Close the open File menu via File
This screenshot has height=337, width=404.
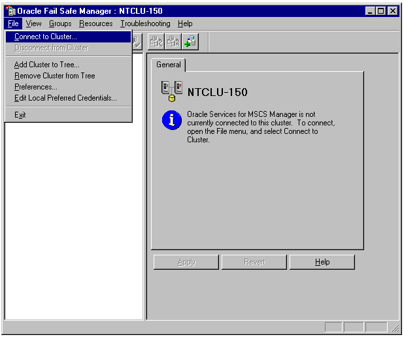click(13, 24)
